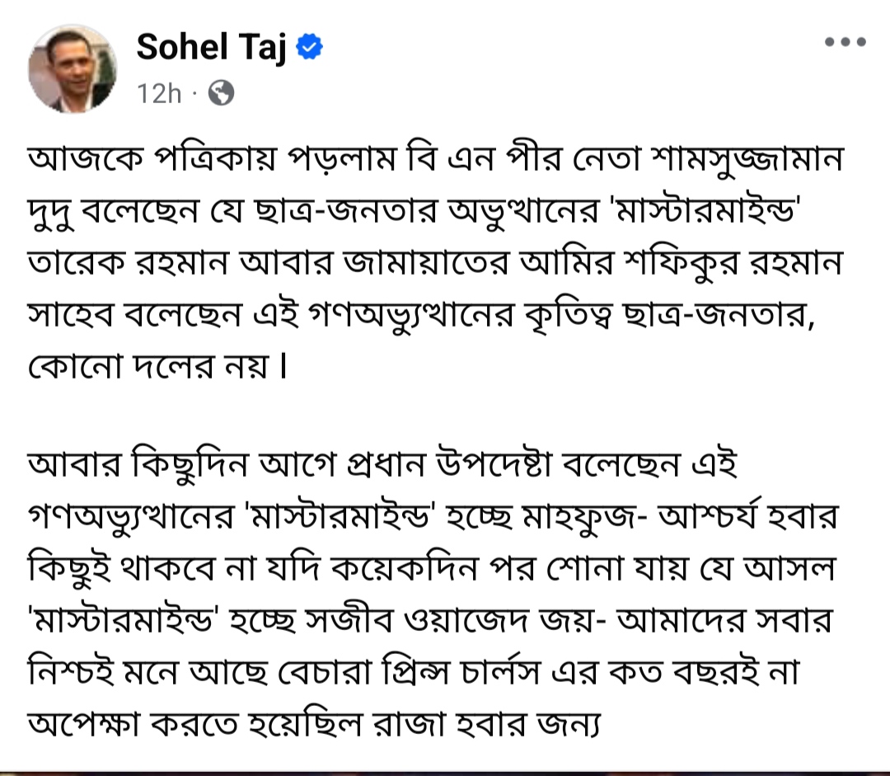Open the Sohel Taj profile name link

click(x=212, y=47)
